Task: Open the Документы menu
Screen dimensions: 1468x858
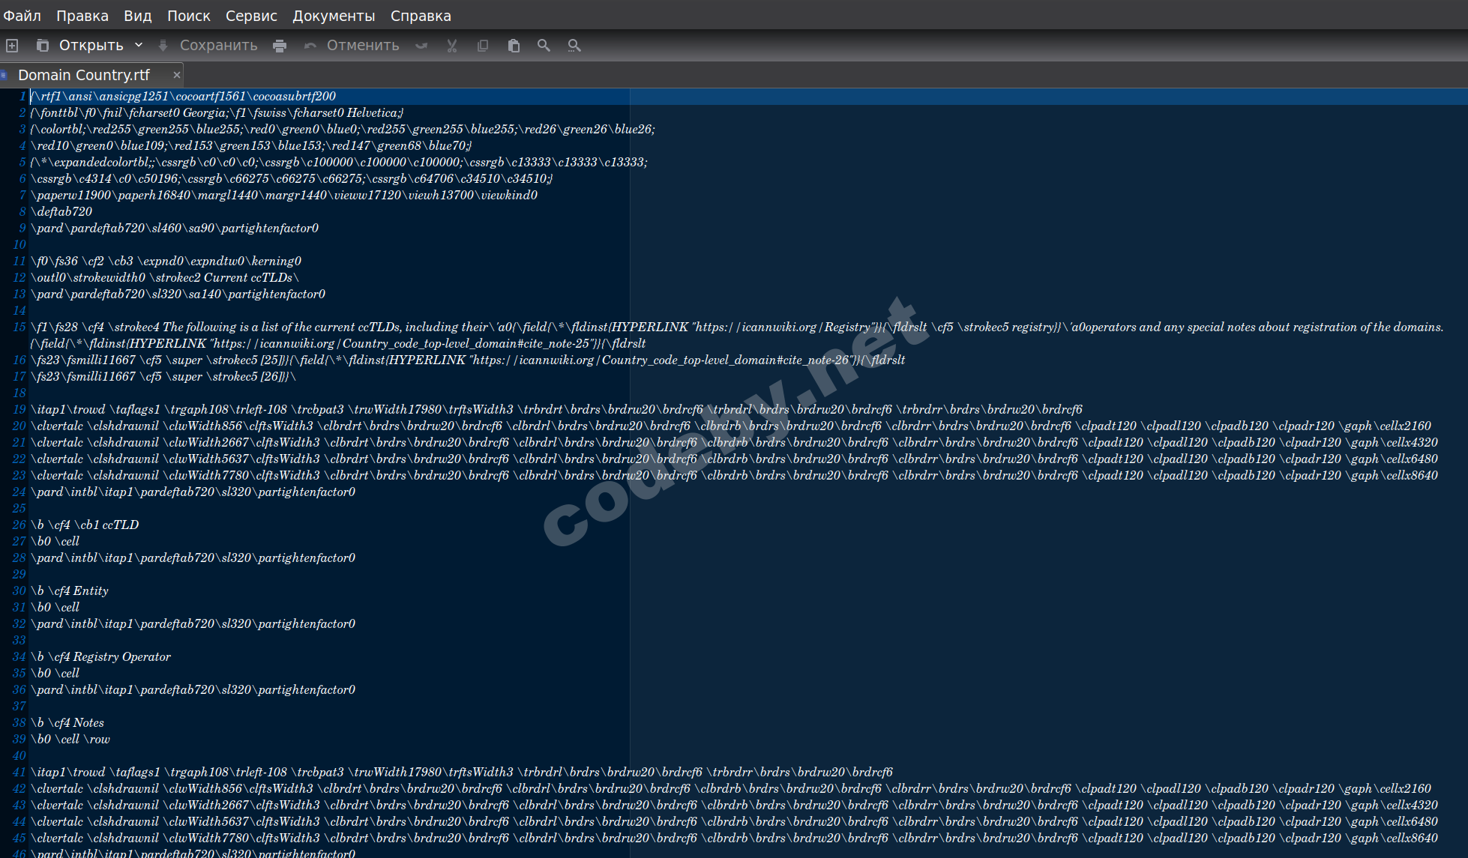Action: (334, 16)
